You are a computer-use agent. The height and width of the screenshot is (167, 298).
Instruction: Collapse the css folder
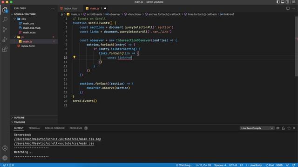pyautogui.click(x=23, y=19)
